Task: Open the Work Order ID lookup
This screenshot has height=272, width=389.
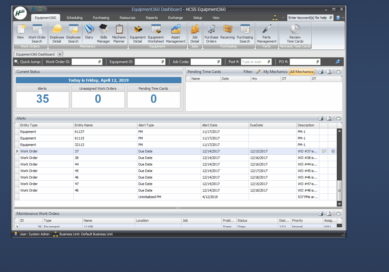Action: [100, 62]
